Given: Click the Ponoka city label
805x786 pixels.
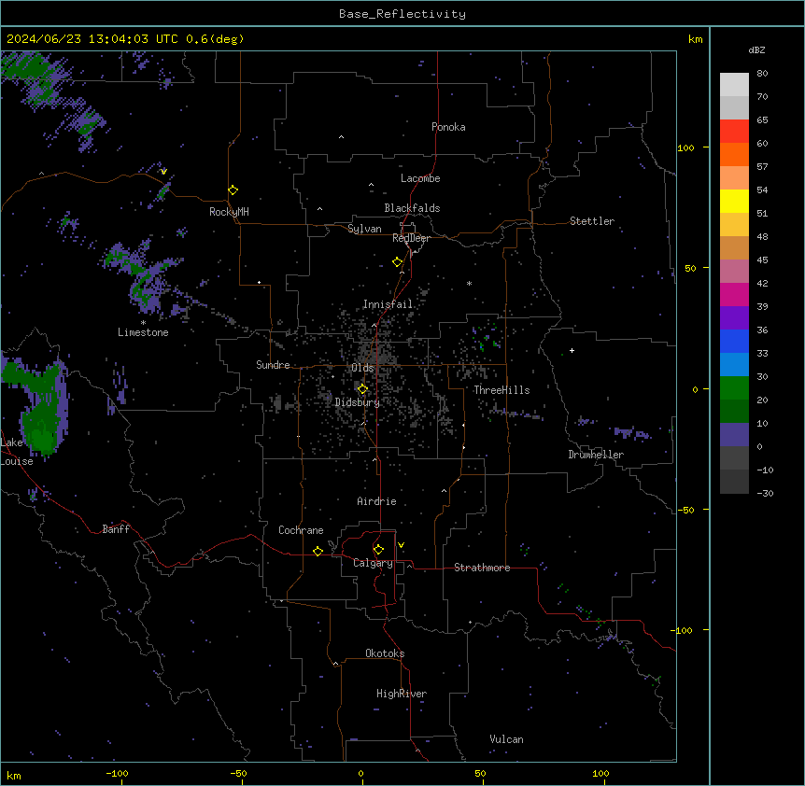Looking at the screenshot, I should pyautogui.click(x=448, y=127).
